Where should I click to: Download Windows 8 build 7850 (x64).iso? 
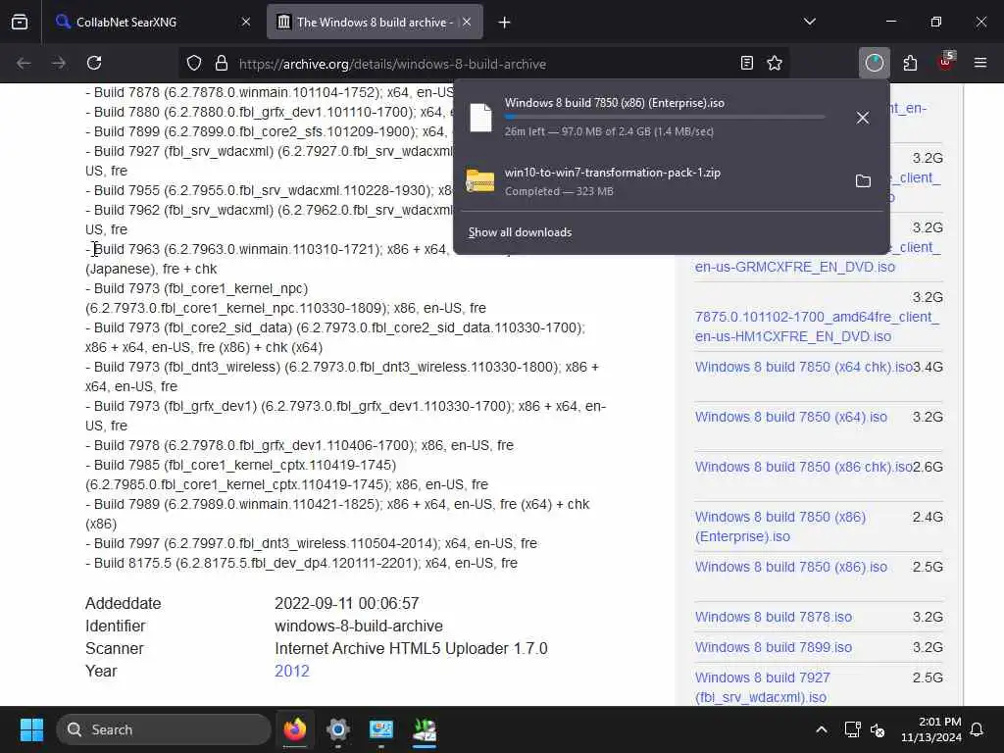[791, 417]
